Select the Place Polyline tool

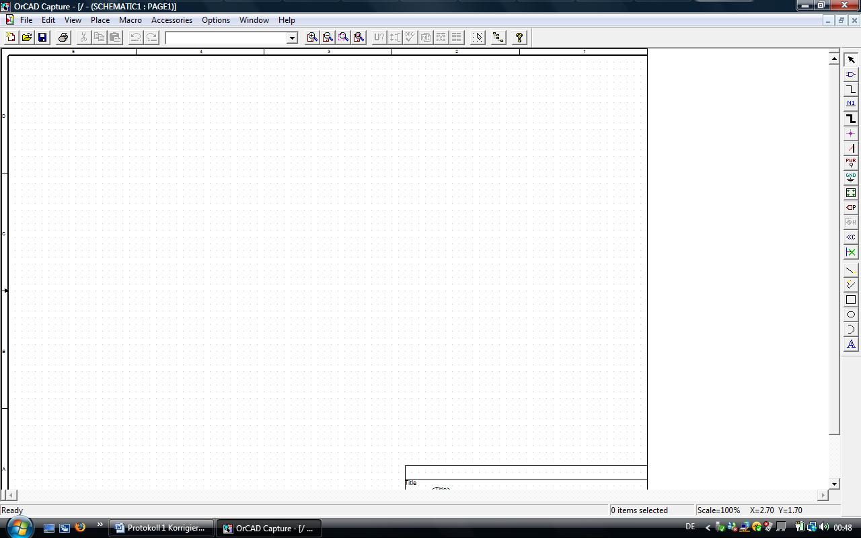click(x=851, y=285)
